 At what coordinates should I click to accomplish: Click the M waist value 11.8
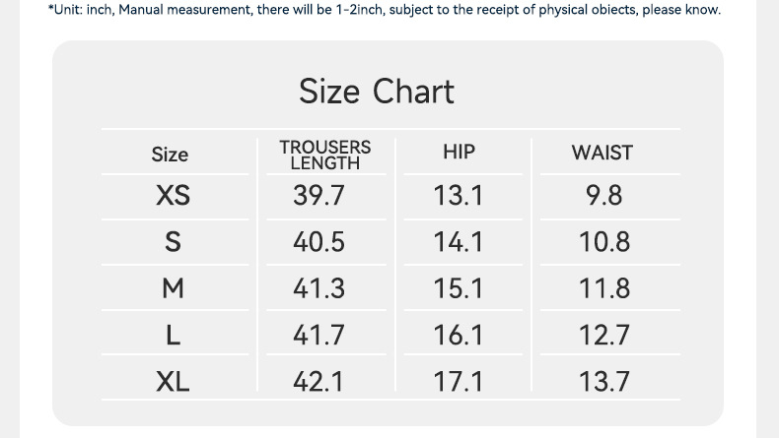(603, 288)
